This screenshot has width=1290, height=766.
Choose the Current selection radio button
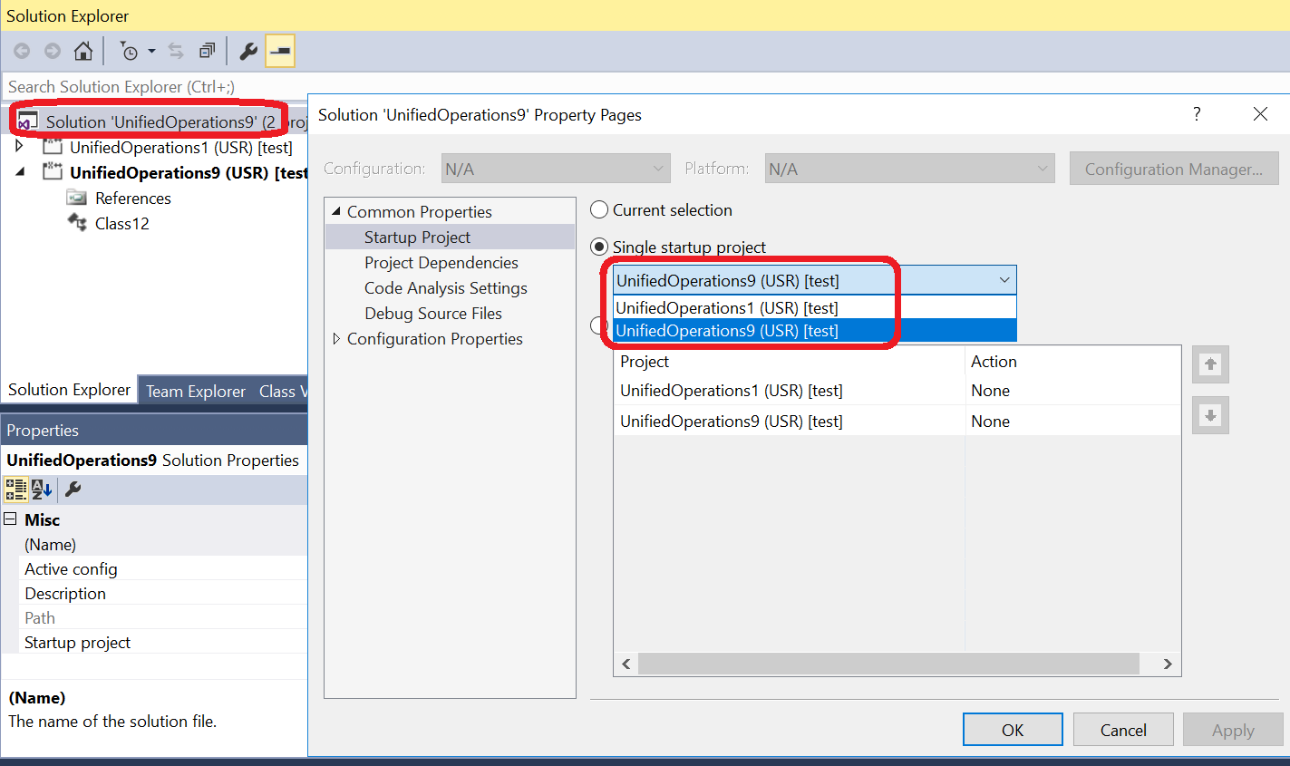point(599,209)
